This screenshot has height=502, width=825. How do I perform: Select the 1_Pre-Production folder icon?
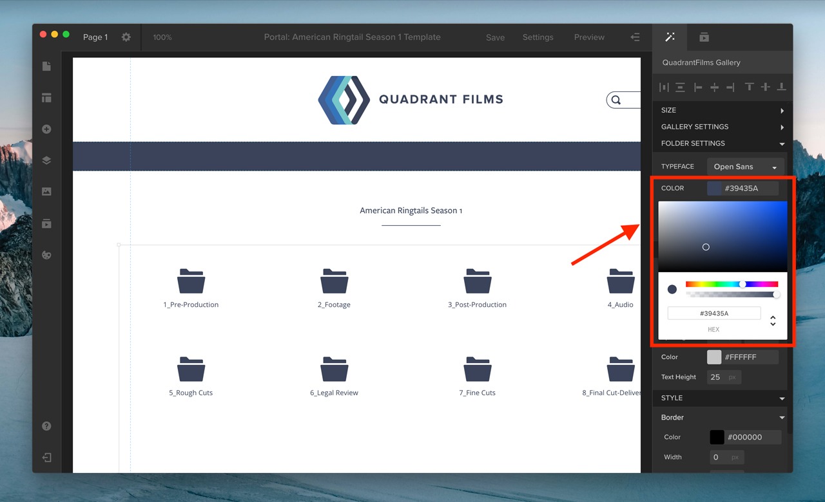point(191,281)
